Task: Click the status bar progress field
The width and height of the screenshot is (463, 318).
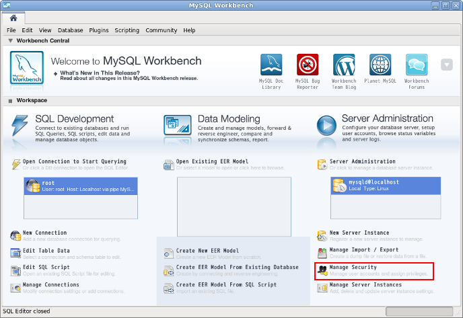Action: (419, 311)
